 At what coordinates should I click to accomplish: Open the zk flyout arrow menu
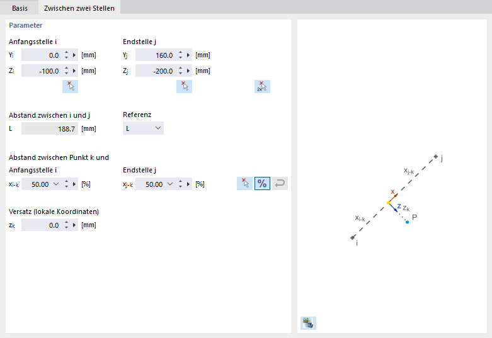(74, 225)
